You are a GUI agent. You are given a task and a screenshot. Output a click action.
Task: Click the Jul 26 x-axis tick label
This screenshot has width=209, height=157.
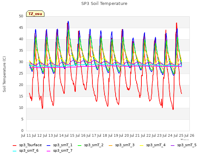(189, 135)
